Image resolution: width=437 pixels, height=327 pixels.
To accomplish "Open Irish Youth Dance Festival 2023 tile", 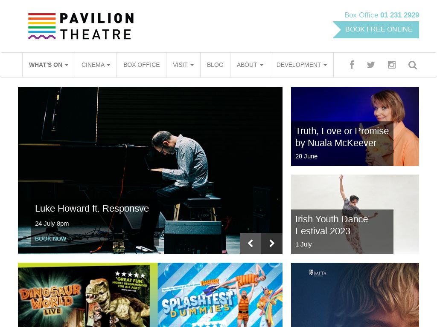I will (355, 215).
